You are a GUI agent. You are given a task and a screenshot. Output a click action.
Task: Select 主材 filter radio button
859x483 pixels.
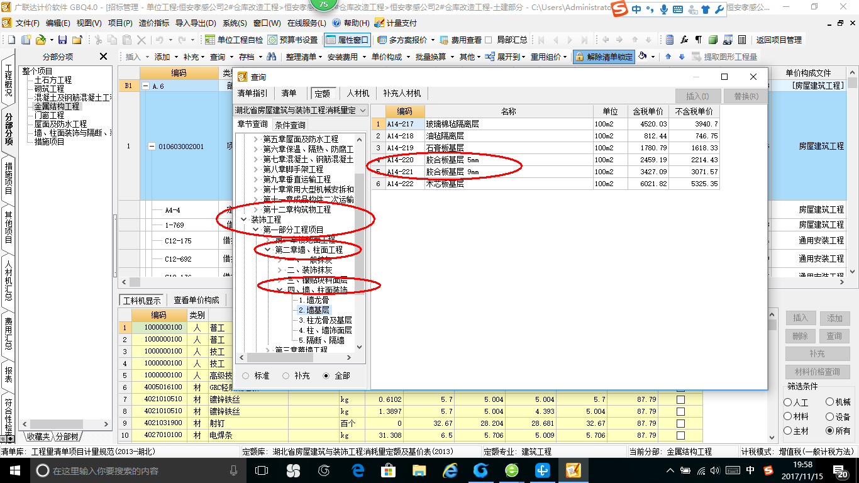[x=788, y=431]
